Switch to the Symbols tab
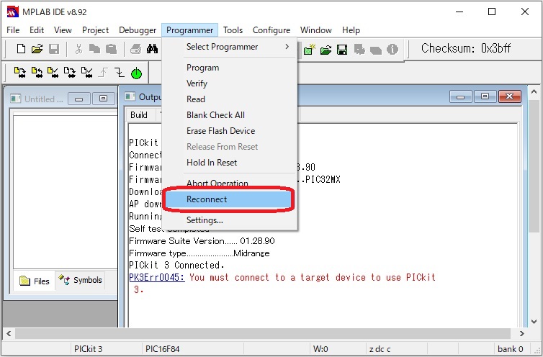 click(81, 280)
